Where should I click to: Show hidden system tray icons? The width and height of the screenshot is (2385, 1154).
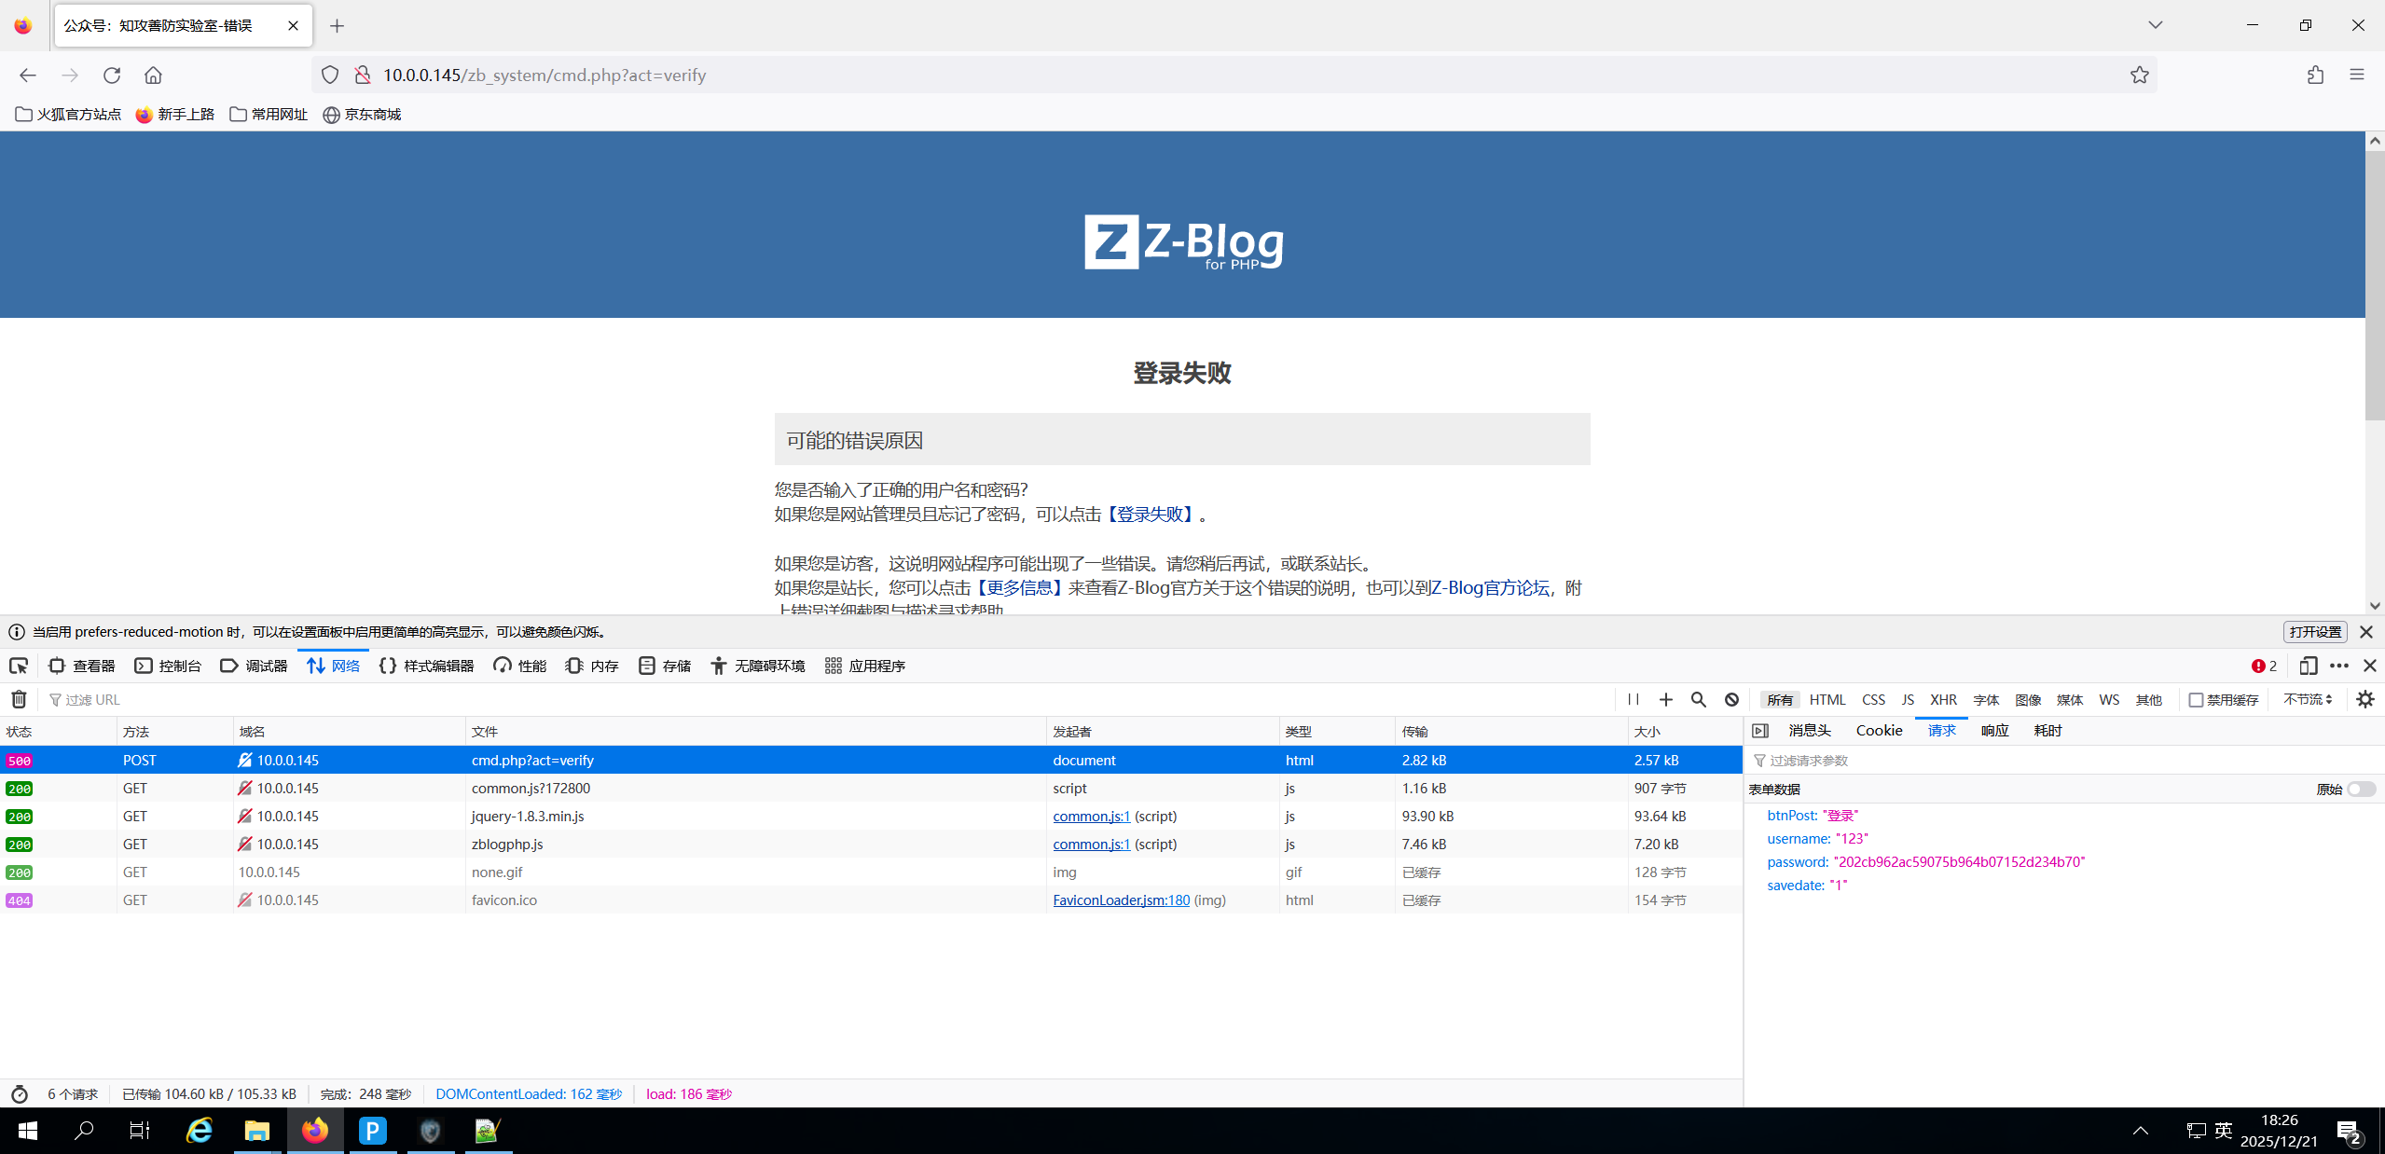click(x=2140, y=1131)
